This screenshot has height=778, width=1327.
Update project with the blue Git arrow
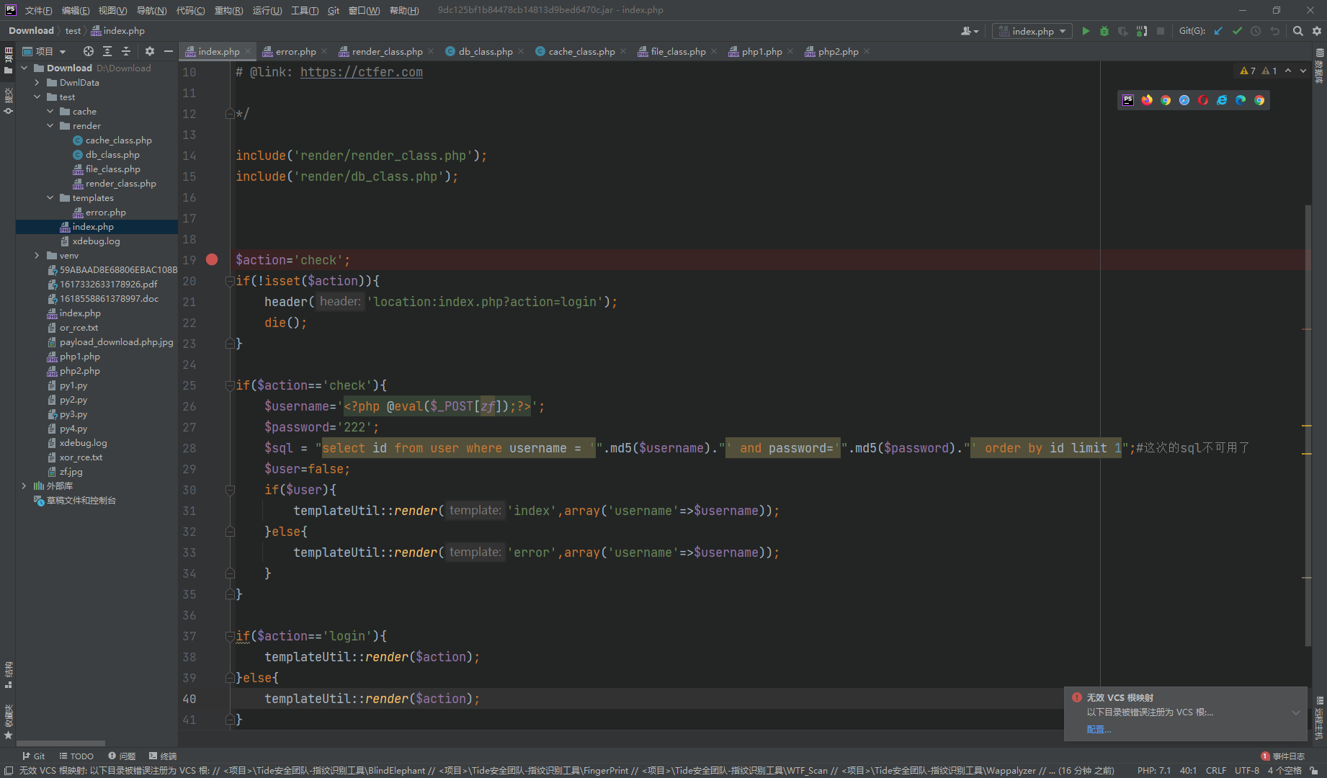click(x=1218, y=31)
